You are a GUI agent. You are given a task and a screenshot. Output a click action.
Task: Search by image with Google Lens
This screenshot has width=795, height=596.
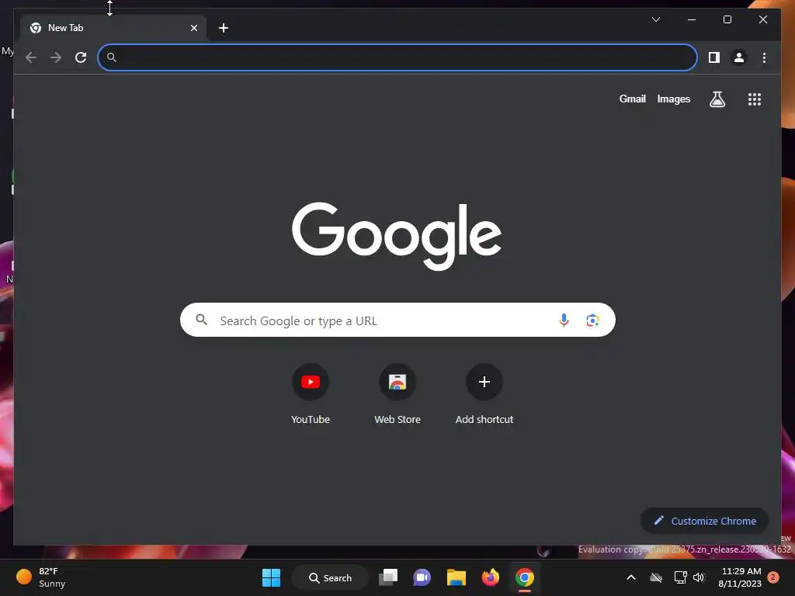[x=592, y=320]
